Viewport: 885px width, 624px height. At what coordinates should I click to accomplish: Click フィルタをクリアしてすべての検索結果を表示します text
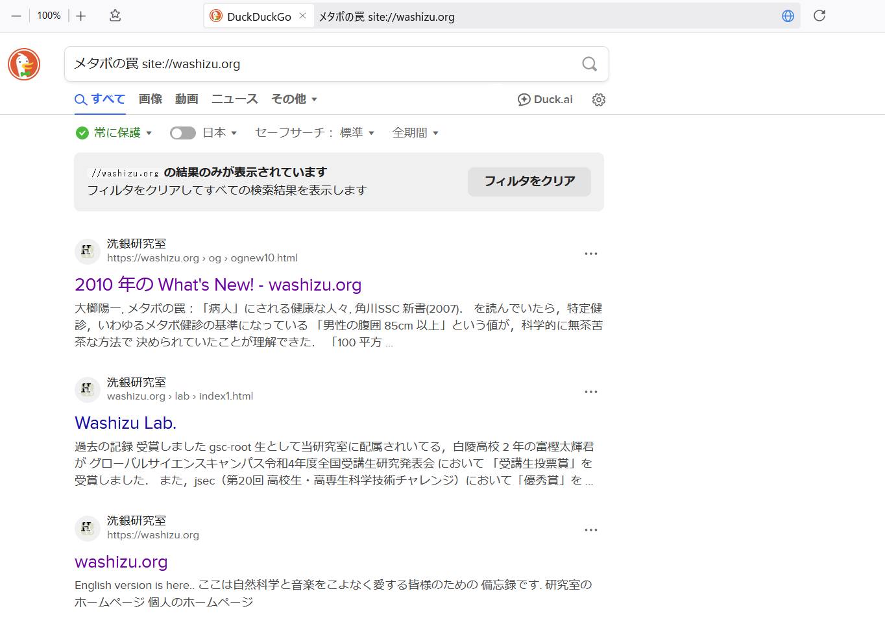pos(227,190)
